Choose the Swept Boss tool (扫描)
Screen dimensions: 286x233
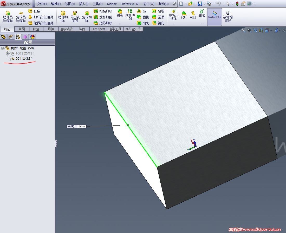click(34, 11)
